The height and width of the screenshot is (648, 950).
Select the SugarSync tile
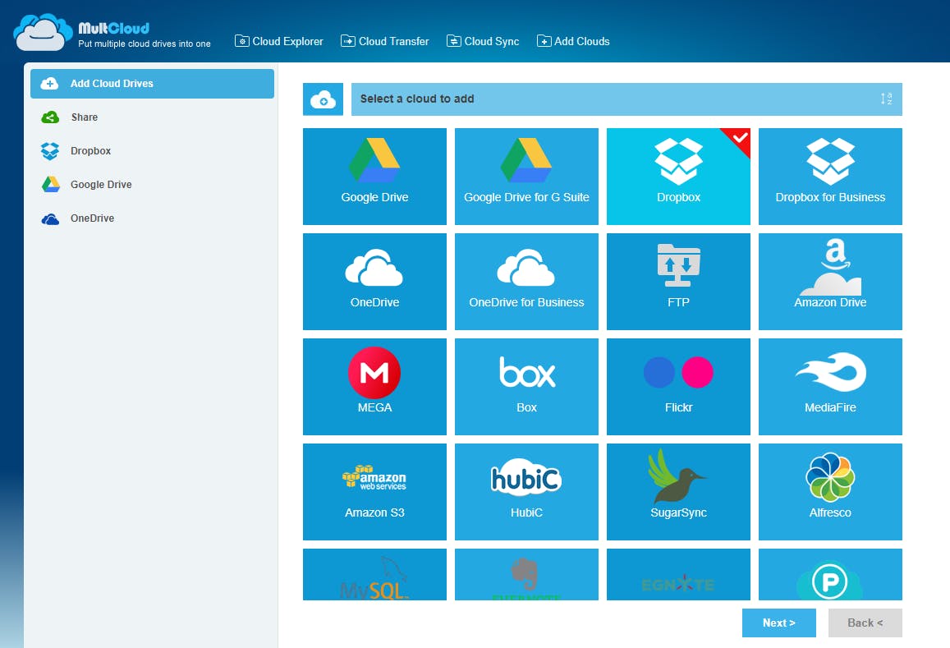point(678,492)
